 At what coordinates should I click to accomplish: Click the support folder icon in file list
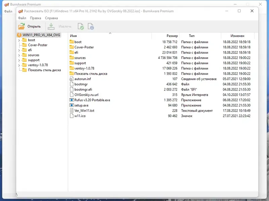pos(72,63)
